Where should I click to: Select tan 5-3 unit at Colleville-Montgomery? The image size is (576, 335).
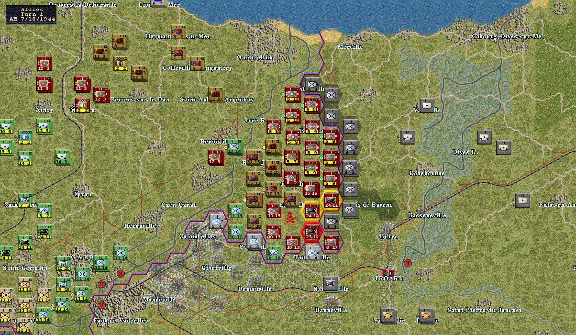tap(197, 63)
